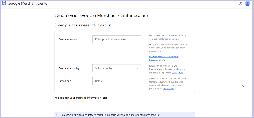Click 'Select the country where your headquarters' help text

point(168,69)
